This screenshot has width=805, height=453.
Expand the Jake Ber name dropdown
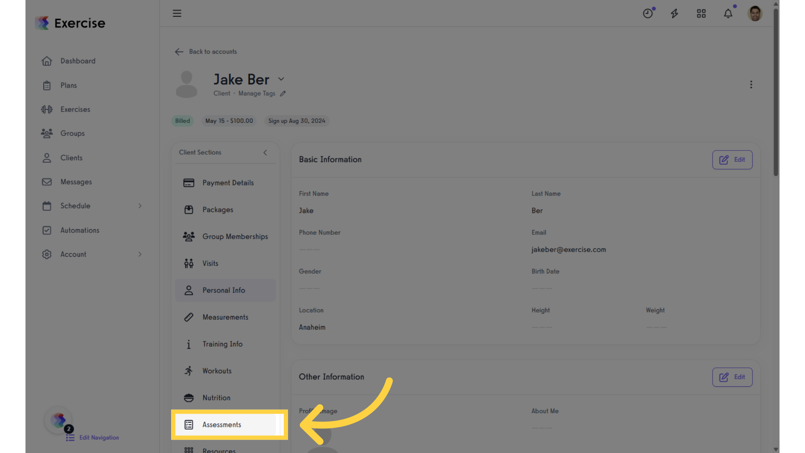coord(281,79)
